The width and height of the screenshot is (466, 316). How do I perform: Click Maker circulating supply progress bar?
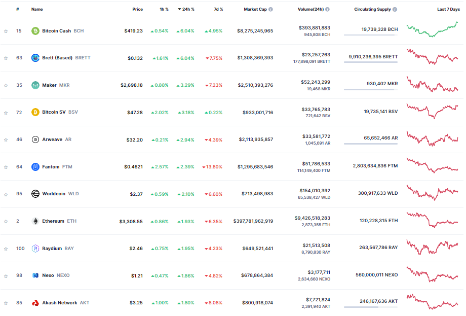pyautogui.click(x=371, y=90)
